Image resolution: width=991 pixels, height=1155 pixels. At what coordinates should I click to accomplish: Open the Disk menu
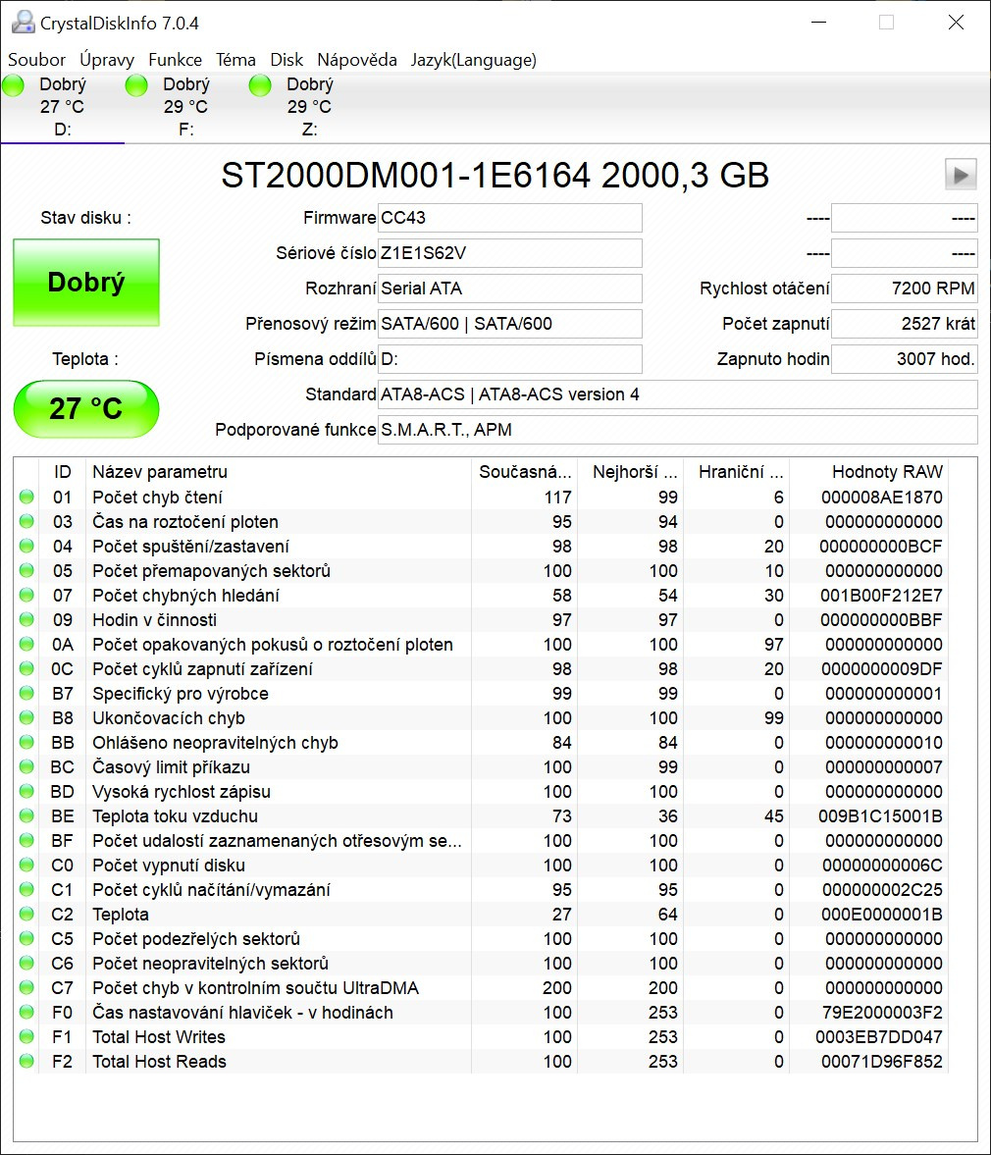coord(286,60)
